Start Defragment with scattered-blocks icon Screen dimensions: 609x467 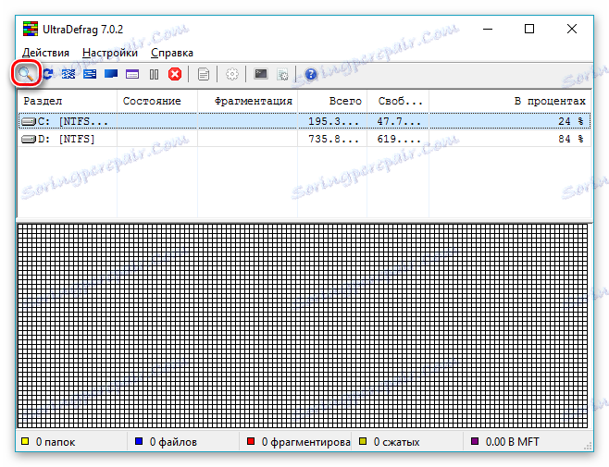click(68, 74)
